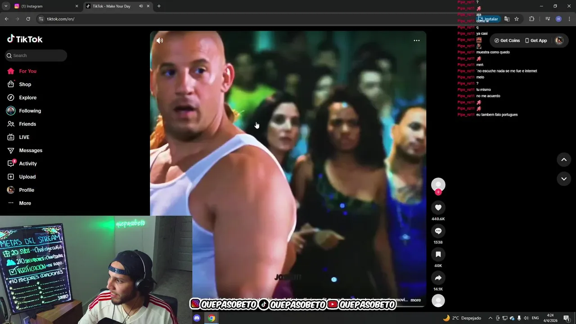
Task: Like the video with heart icon
Action: [438, 207]
